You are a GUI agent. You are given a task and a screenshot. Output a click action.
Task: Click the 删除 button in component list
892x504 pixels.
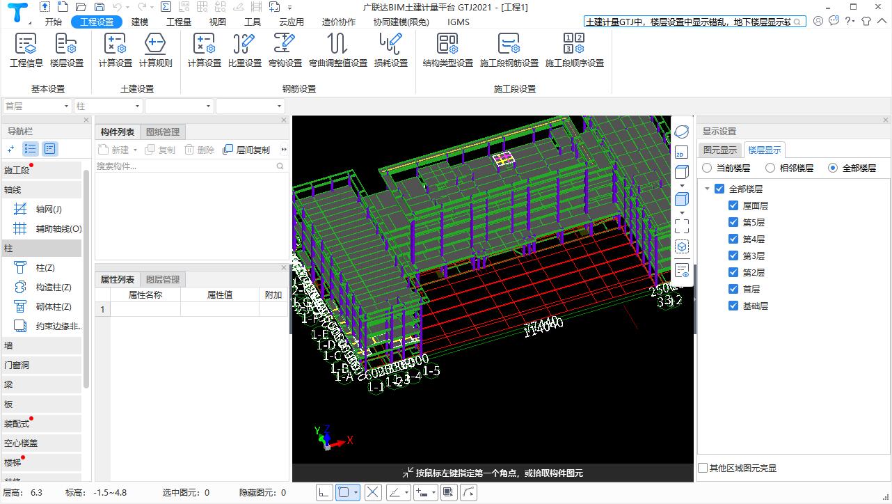(199, 150)
